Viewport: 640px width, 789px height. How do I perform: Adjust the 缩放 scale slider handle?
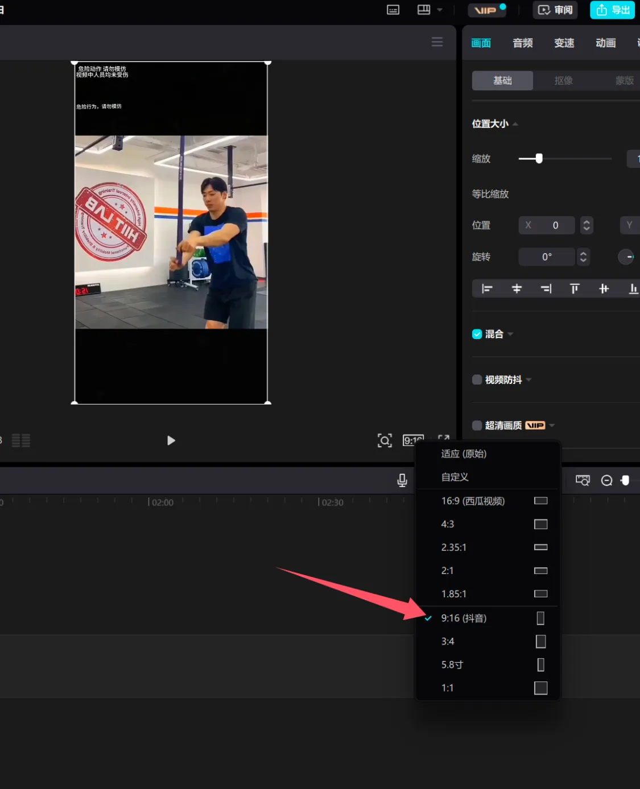tap(539, 159)
